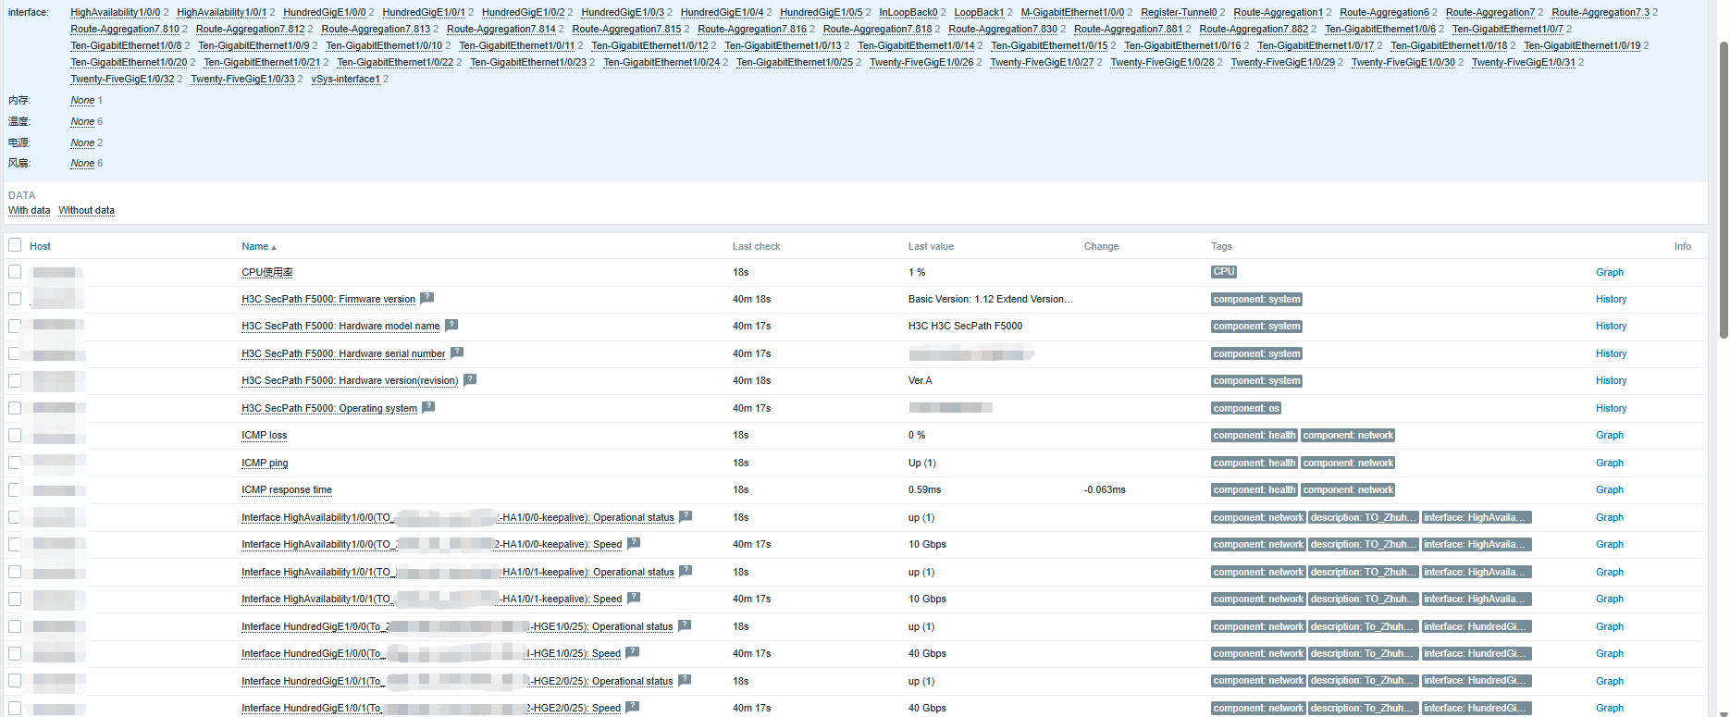Filter by InLoopBack0 interface tag value
1730x717 pixels.
(x=908, y=12)
